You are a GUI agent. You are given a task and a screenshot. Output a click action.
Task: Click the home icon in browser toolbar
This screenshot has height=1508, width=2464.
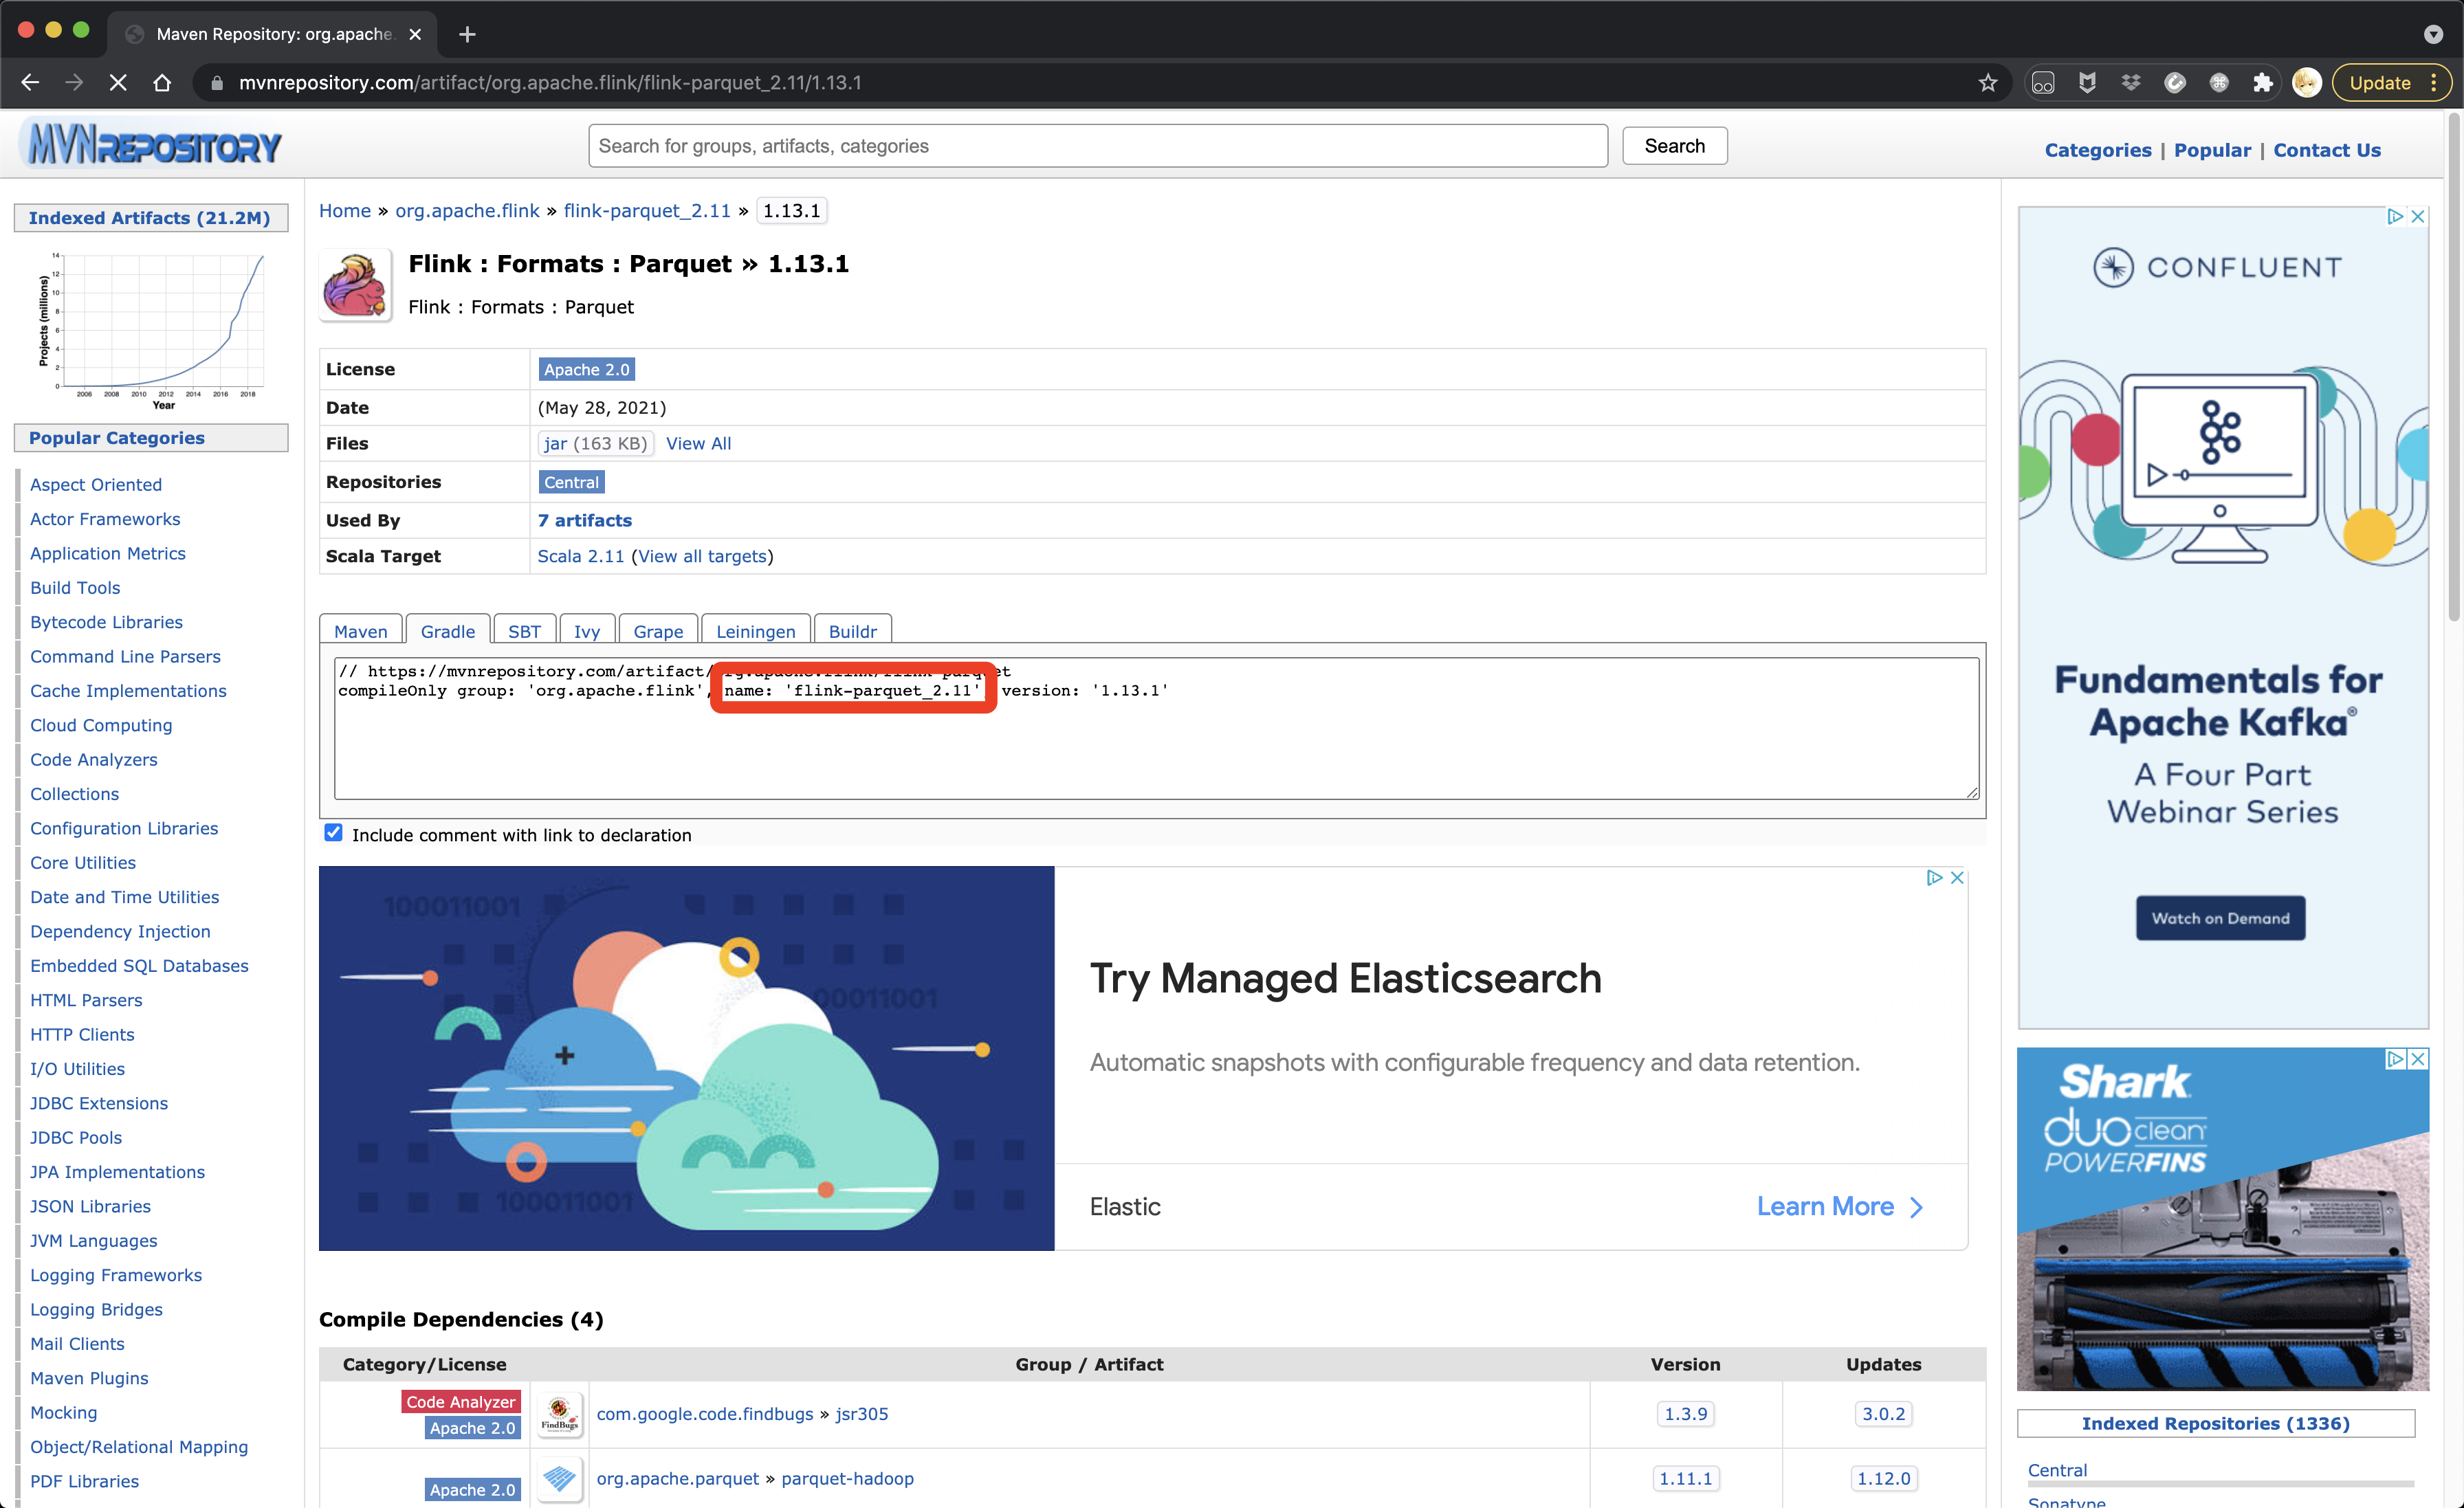162,83
